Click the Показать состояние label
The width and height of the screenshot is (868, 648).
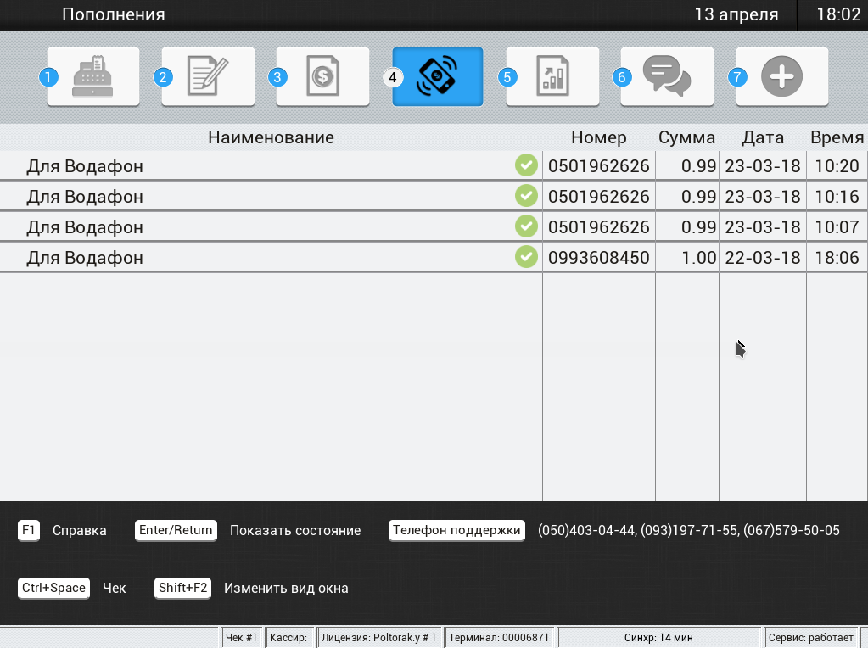click(295, 530)
